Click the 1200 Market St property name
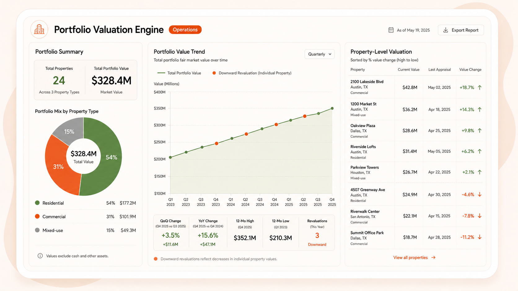518x291 pixels. pos(363,104)
